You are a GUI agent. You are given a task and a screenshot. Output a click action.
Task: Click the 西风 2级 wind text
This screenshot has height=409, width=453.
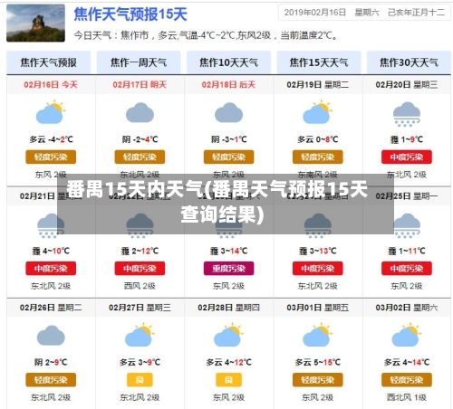pyautogui.click(x=140, y=286)
